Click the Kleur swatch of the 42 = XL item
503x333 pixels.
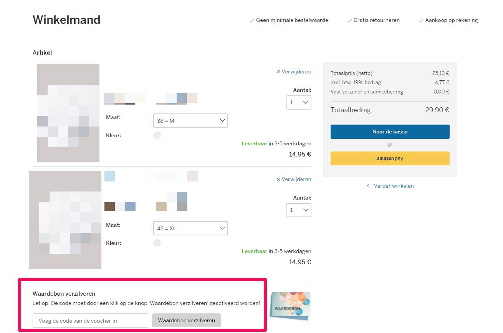click(157, 243)
